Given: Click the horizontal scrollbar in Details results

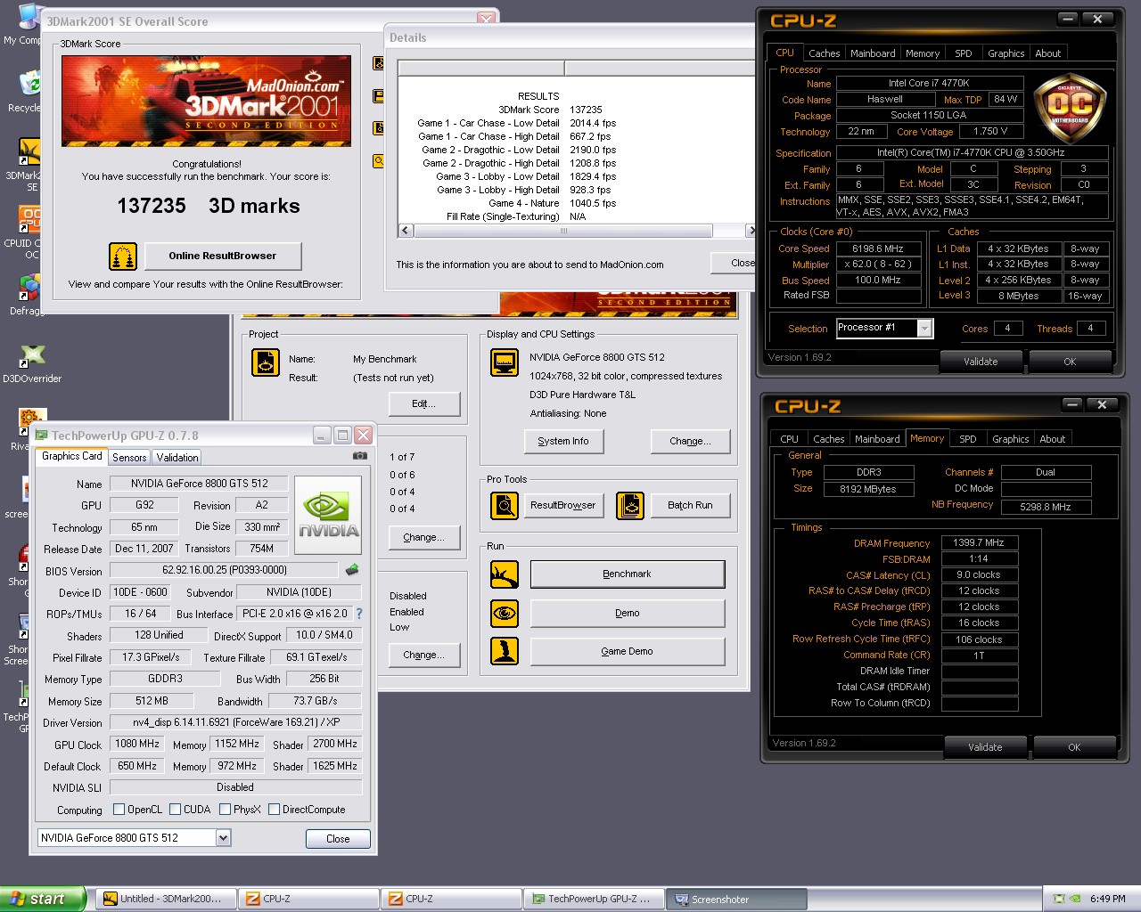Looking at the screenshot, I should [x=562, y=231].
